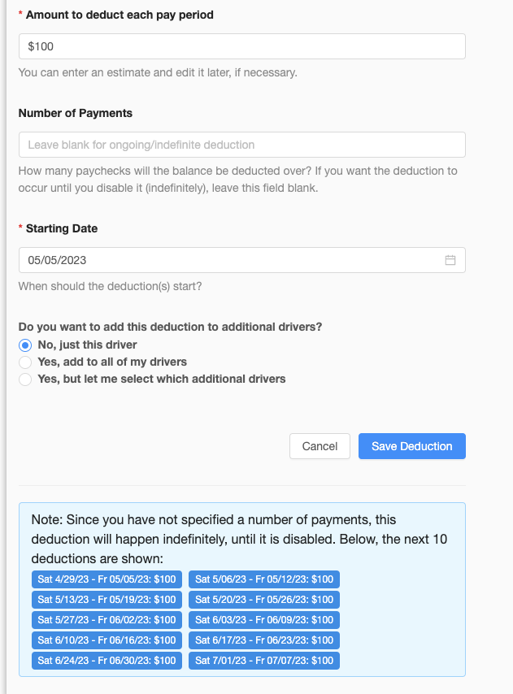
Task: Click the Sat 7/01/23 - Fr 07/07/23 deduction tag
Action: coord(264,661)
